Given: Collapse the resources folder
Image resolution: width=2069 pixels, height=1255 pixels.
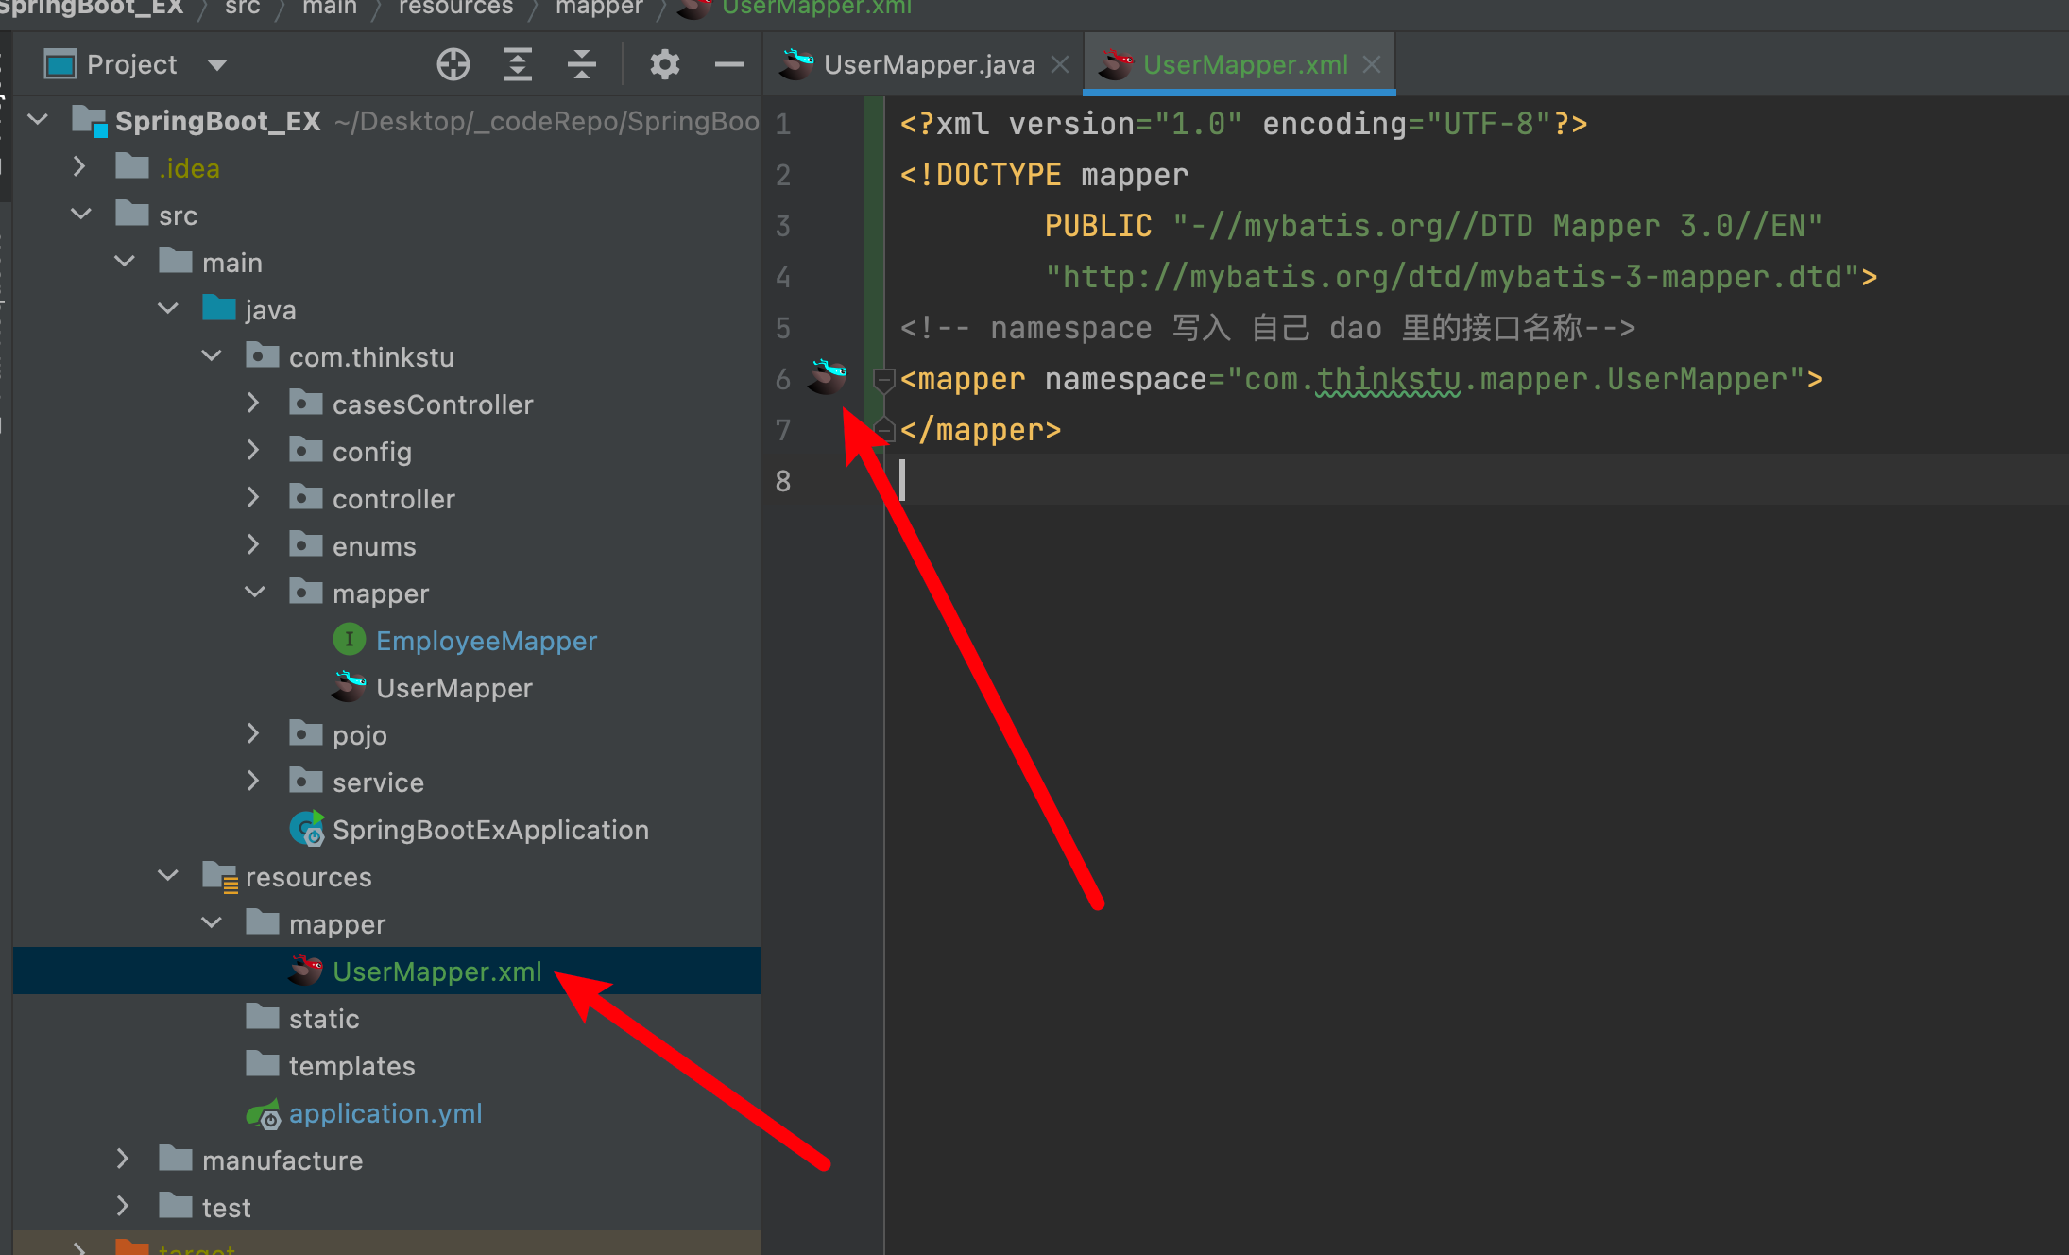Looking at the screenshot, I should 168,876.
